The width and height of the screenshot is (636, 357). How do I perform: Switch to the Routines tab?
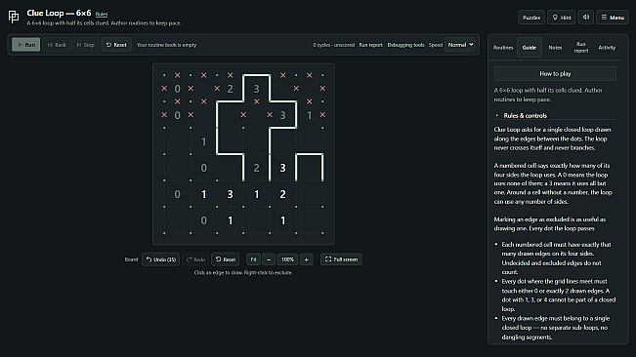pyautogui.click(x=503, y=48)
